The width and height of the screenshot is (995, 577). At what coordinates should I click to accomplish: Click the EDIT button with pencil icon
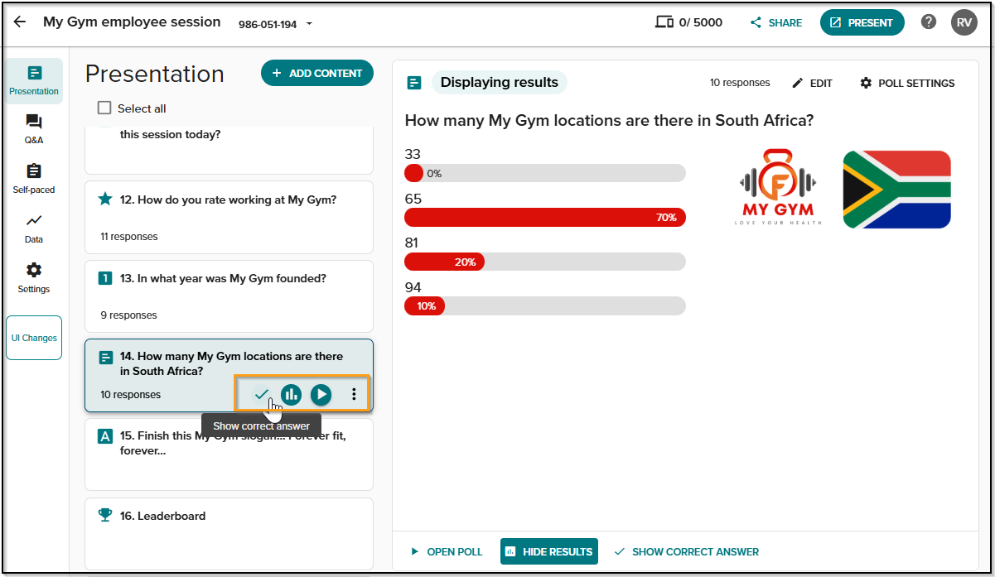812,83
